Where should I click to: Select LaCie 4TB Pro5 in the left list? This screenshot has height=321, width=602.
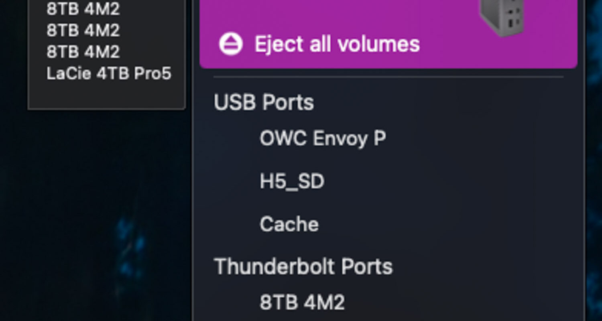[x=109, y=73]
